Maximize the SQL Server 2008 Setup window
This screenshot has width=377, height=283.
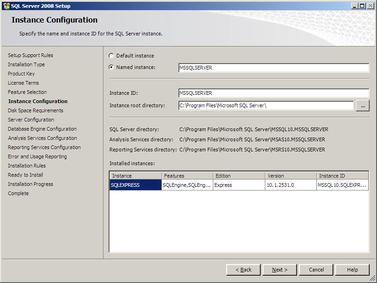coord(362,6)
